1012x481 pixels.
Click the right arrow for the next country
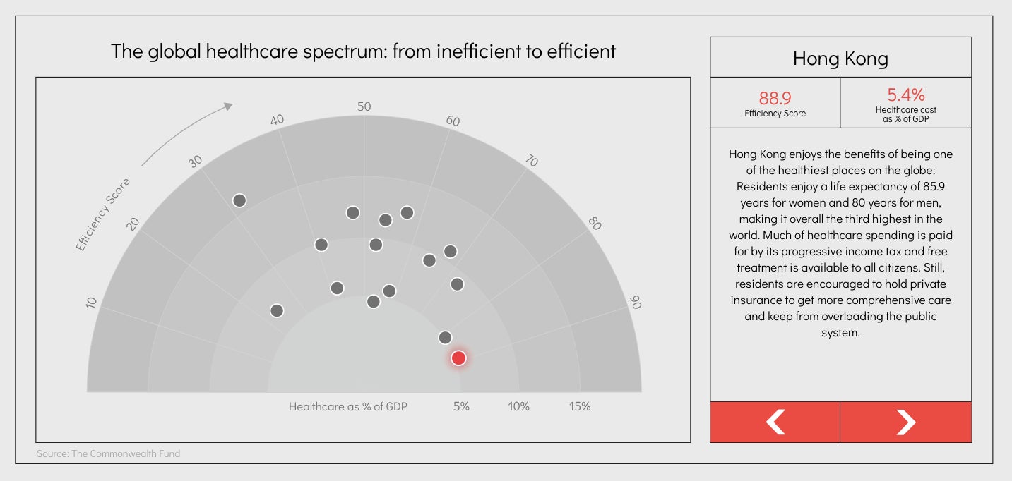906,422
